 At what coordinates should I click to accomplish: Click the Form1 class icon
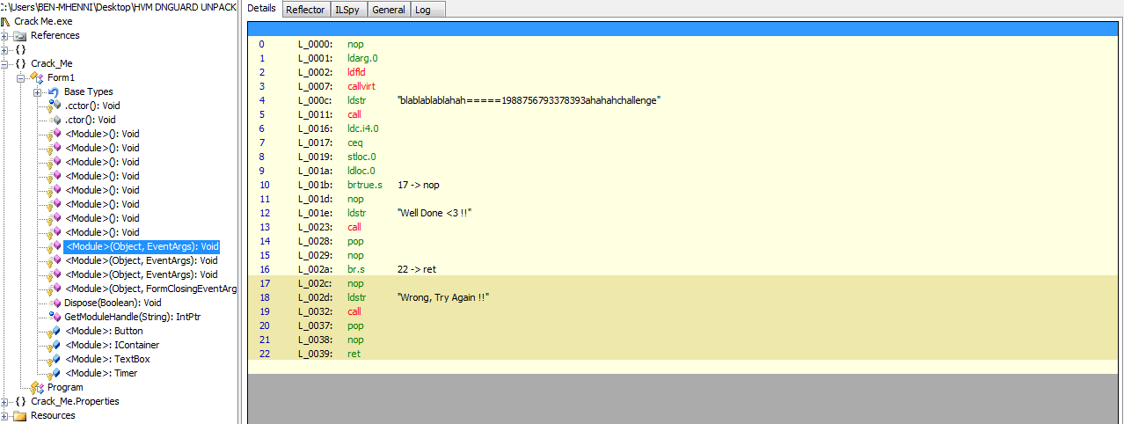tap(37, 77)
